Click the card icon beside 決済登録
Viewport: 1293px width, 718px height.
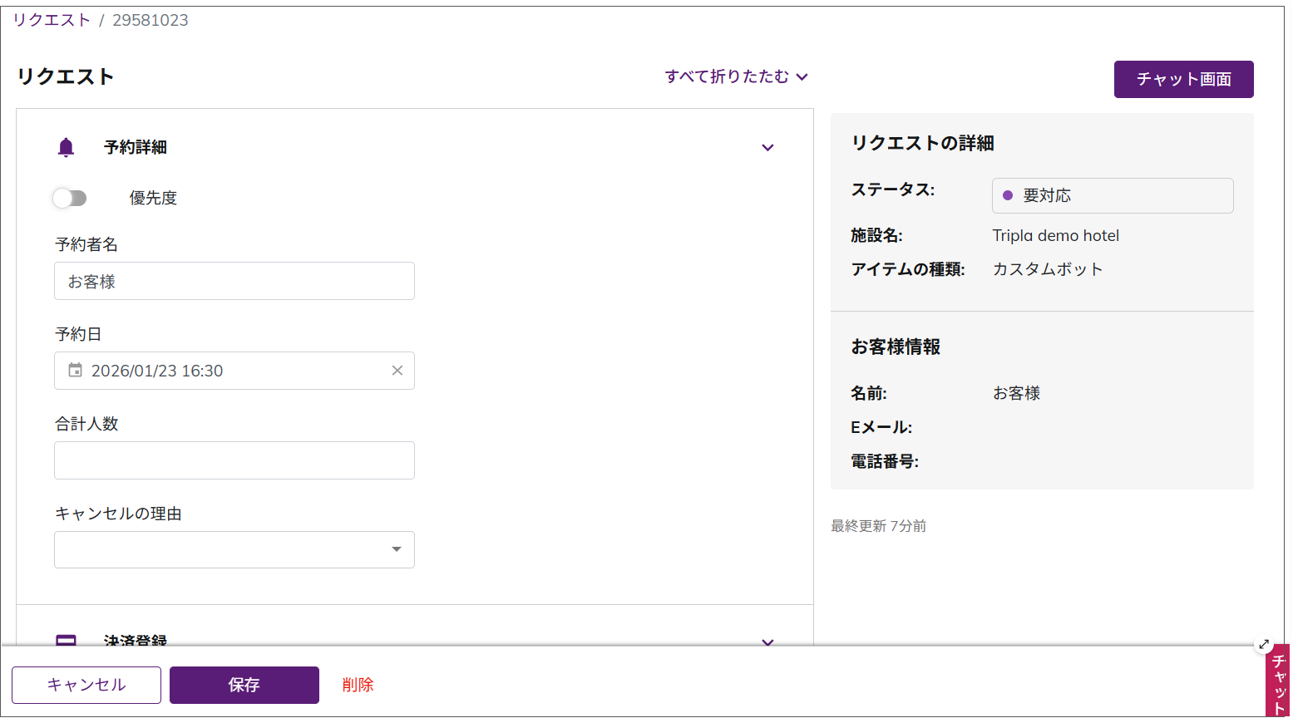coord(66,640)
